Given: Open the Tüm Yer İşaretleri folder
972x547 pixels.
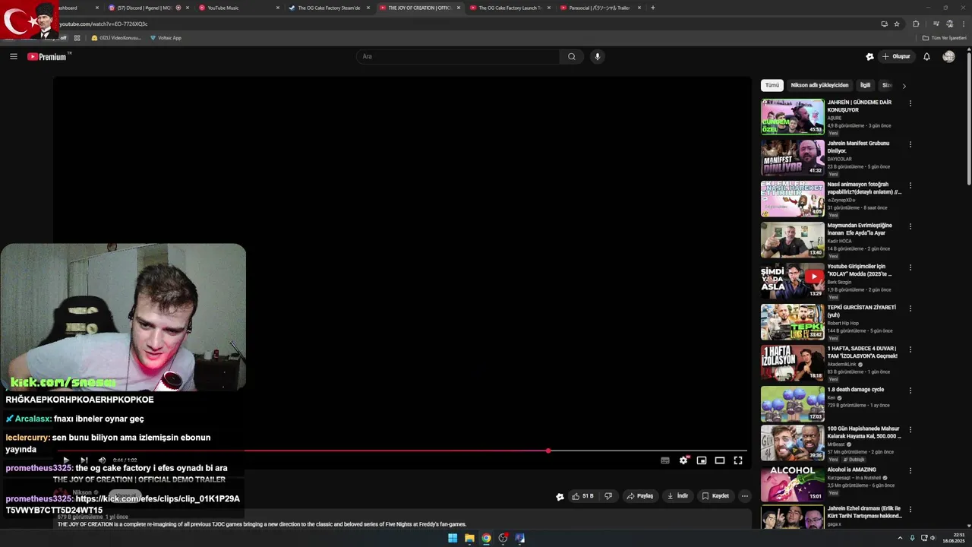Looking at the screenshot, I should point(945,38).
